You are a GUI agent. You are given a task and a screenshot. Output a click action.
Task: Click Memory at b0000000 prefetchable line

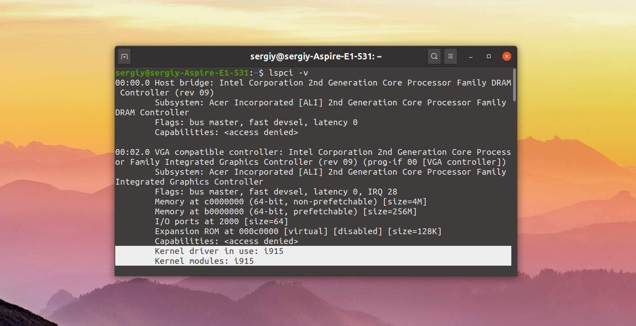point(286,212)
